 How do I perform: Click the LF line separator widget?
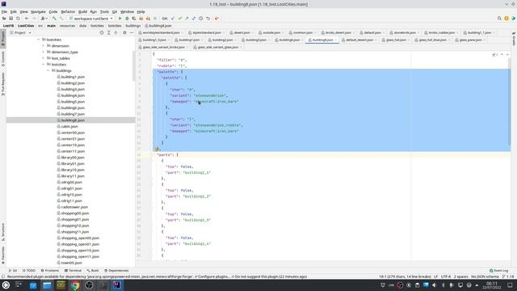(x=436, y=276)
